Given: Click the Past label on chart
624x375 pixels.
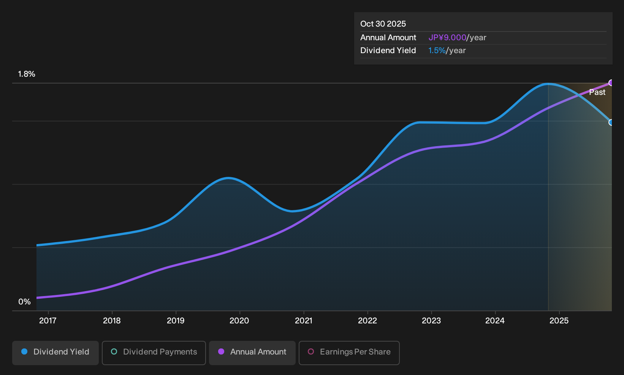Looking at the screenshot, I should tap(597, 92).
